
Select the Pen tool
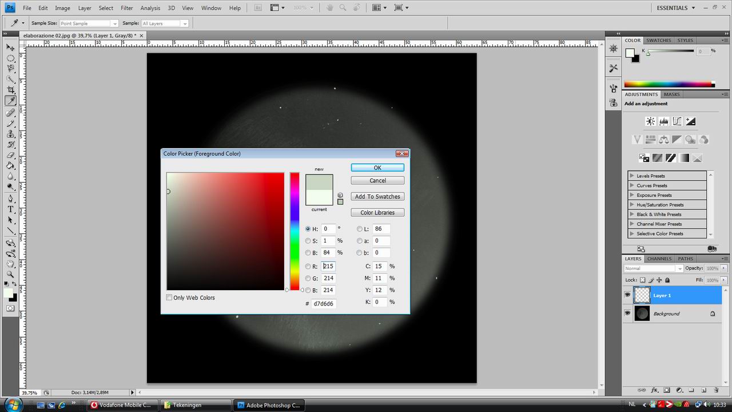point(10,199)
